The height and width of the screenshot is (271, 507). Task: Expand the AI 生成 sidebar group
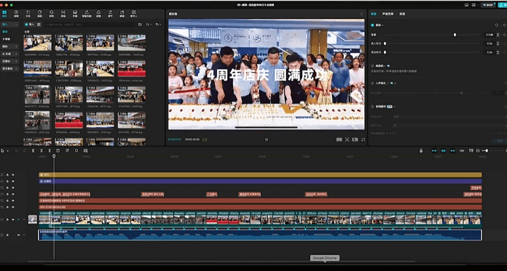pos(10,54)
